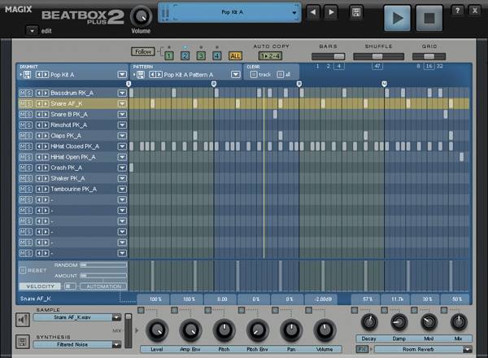Viewport: 488px width, 358px height.
Task: Select bar 2 button
Action: click(x=185, y=55)
